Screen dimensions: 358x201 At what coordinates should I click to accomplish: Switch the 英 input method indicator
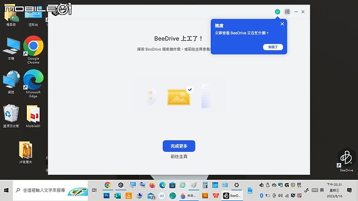(322, 190)
